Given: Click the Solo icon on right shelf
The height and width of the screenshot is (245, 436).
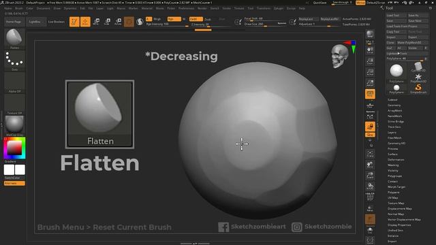Looking at the screenshot, I should pos(370,230).
